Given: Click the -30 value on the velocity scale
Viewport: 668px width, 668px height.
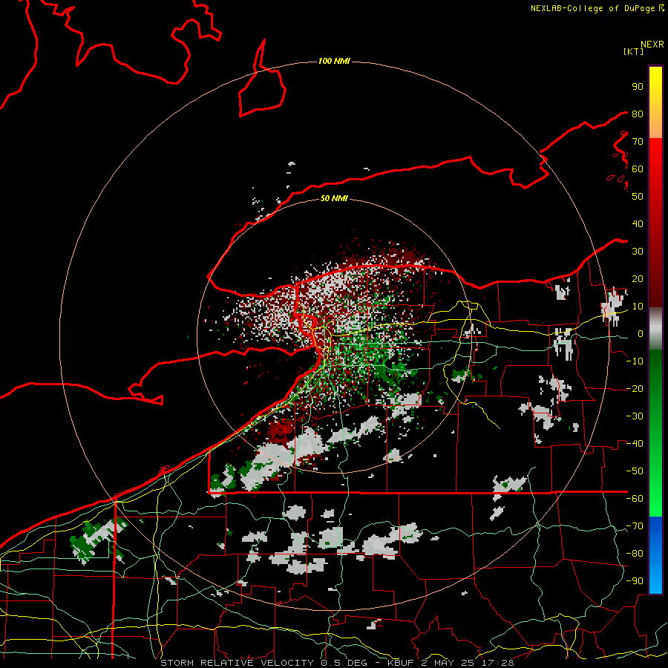Looking at the screenshot, I should click(x=635, y=416).
